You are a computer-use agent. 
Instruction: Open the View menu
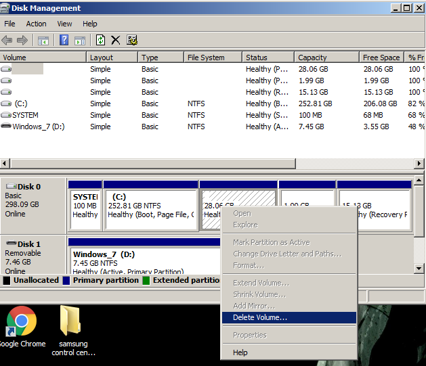[64, 24]
